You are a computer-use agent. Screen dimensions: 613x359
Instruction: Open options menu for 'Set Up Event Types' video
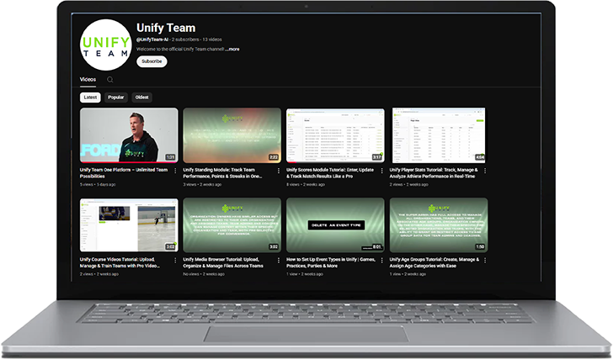[382, 261]
